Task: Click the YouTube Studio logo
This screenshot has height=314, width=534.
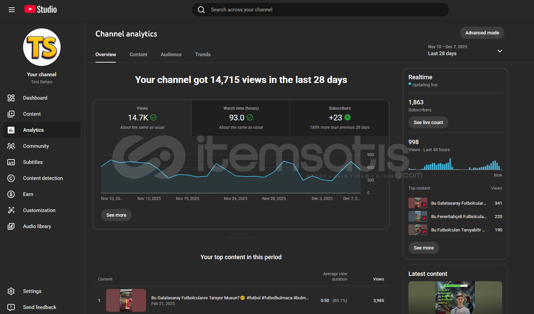Action: [x=41, y=9]
